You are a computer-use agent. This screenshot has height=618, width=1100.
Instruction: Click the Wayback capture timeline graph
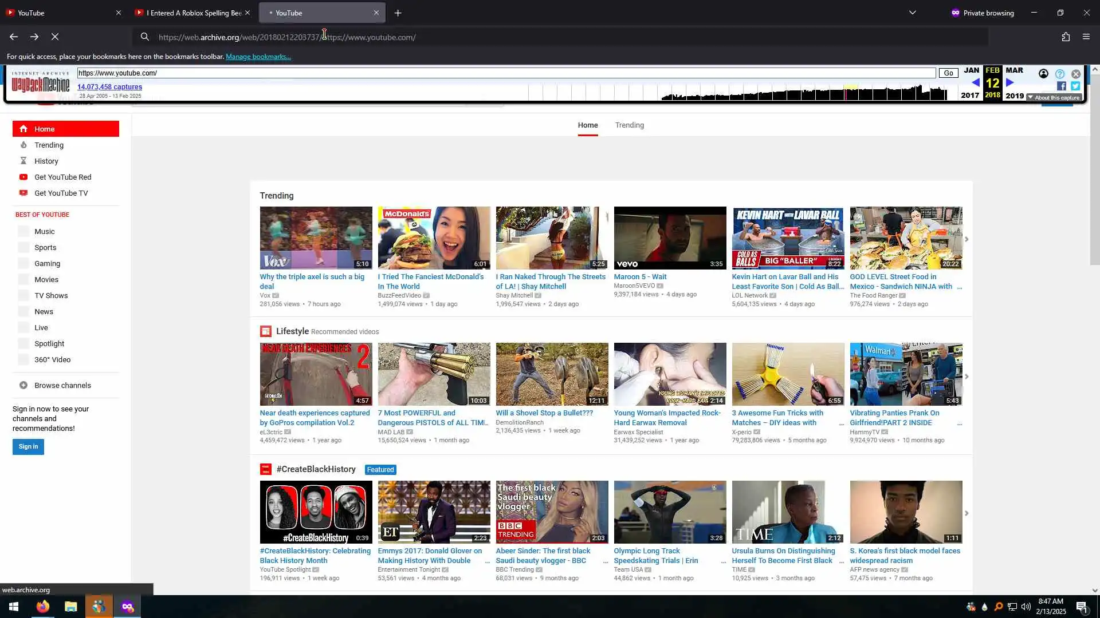(802, 93)
